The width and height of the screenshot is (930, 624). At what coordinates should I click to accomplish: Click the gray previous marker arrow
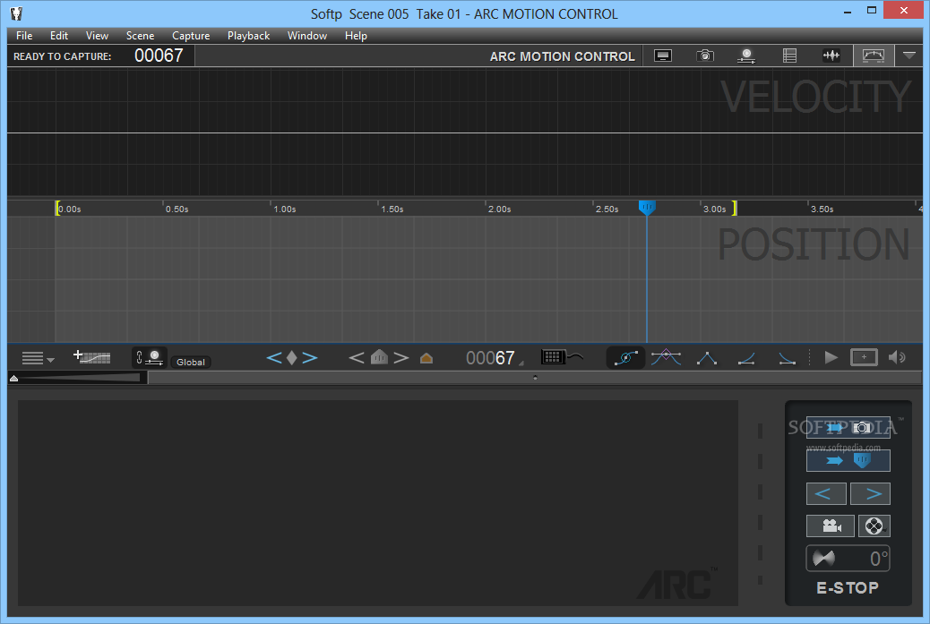click(356, 358)
